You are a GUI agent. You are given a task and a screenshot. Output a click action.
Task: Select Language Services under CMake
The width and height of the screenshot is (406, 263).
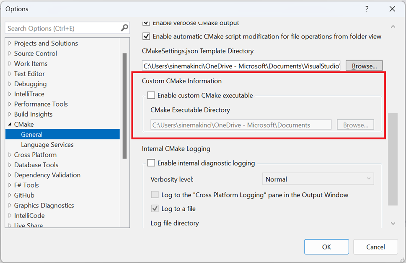pyautogui.click(x=47, y=144)
